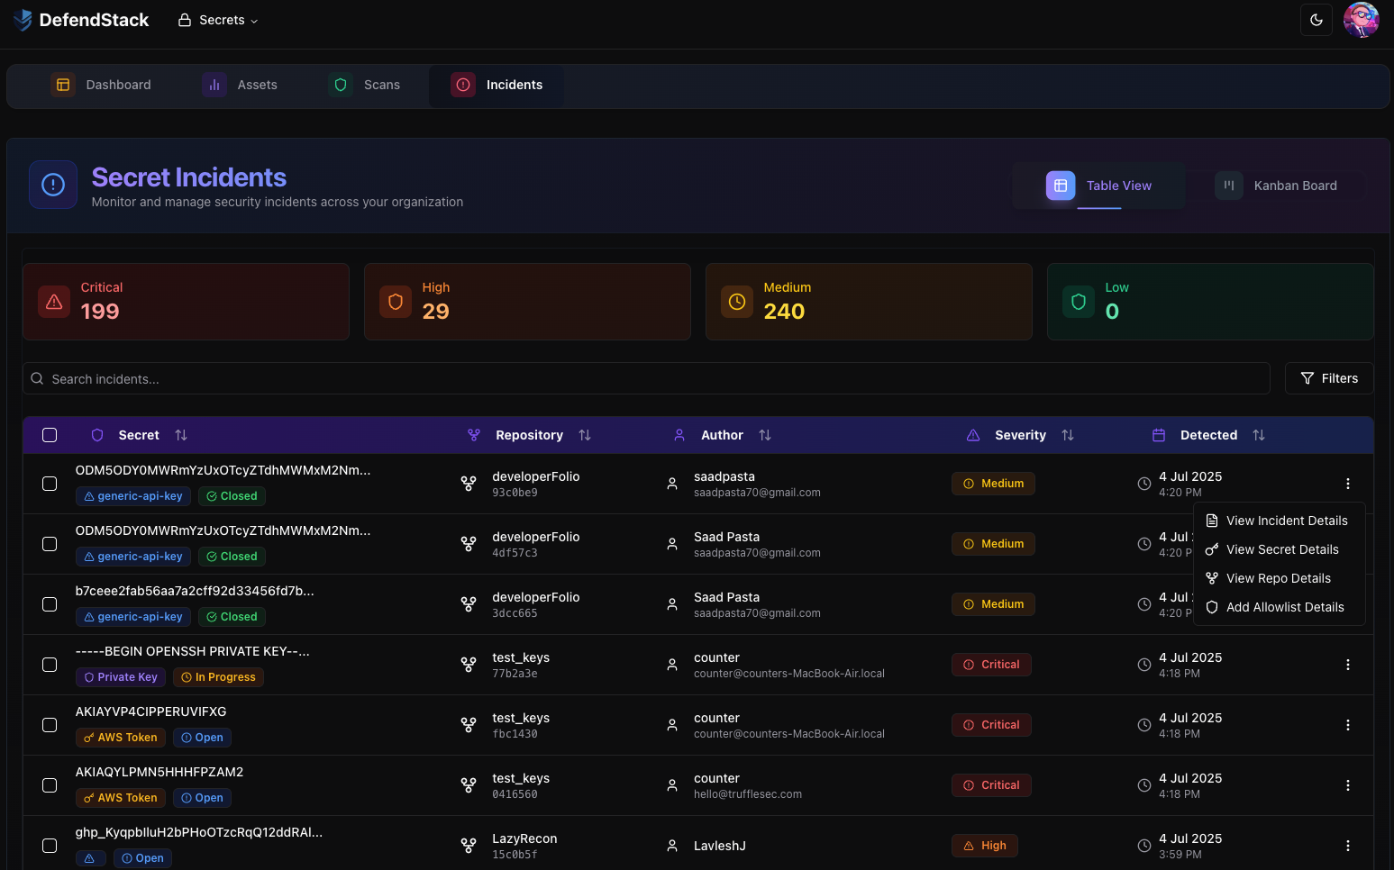1394x870 pixels.
Task: Choose View Repo Details from the context menu
Action: click(x=1279, y=577)
